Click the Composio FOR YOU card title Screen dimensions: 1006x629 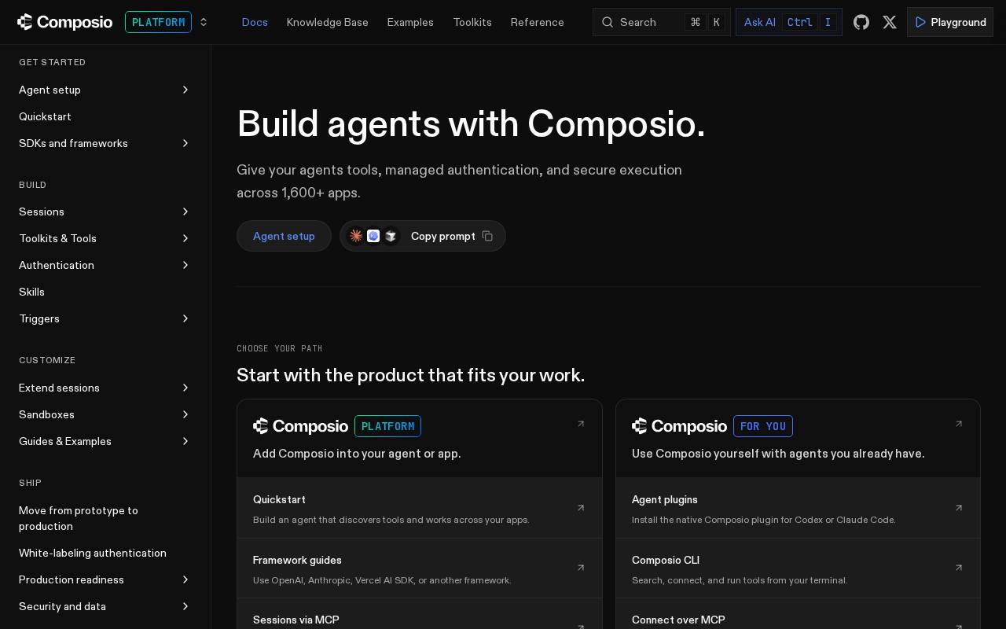[712, 426]
